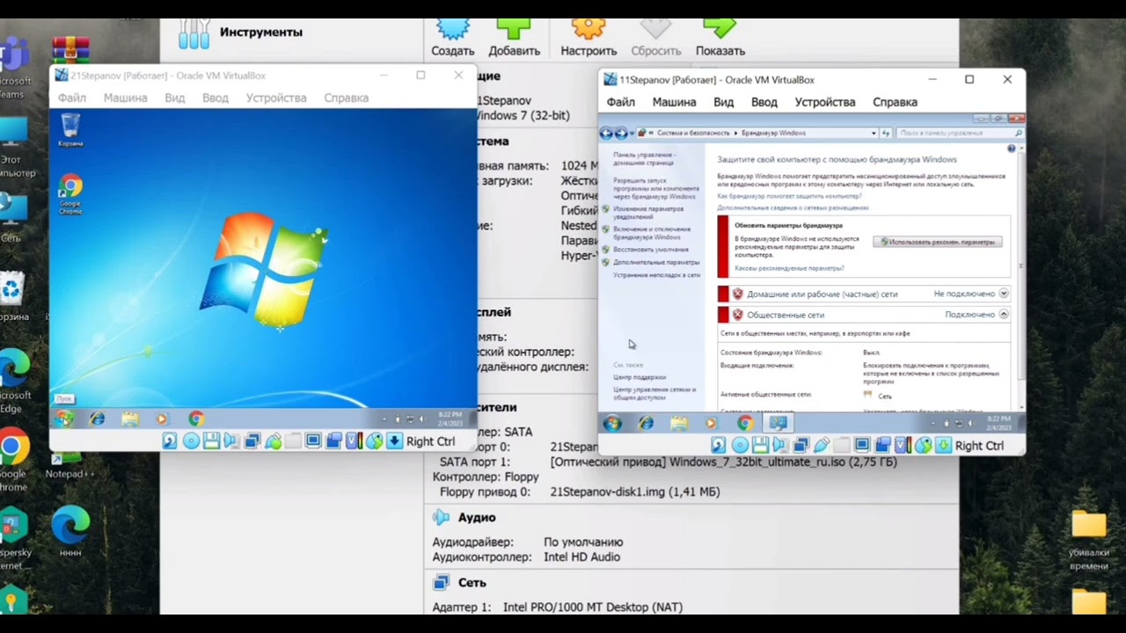Open Windows Explorer in 11Stepanov guest taskbar

678,424
